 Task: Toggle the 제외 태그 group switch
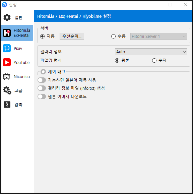click(x=43, y=72)
